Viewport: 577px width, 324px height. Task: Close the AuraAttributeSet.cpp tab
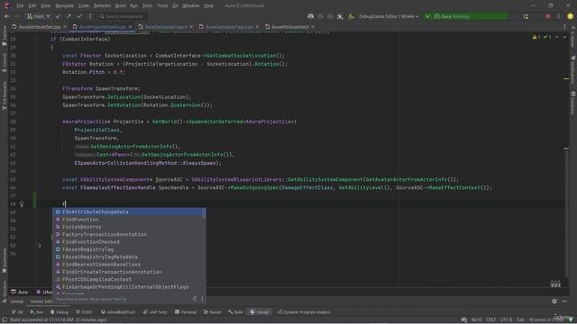click(x=65, y=27)
